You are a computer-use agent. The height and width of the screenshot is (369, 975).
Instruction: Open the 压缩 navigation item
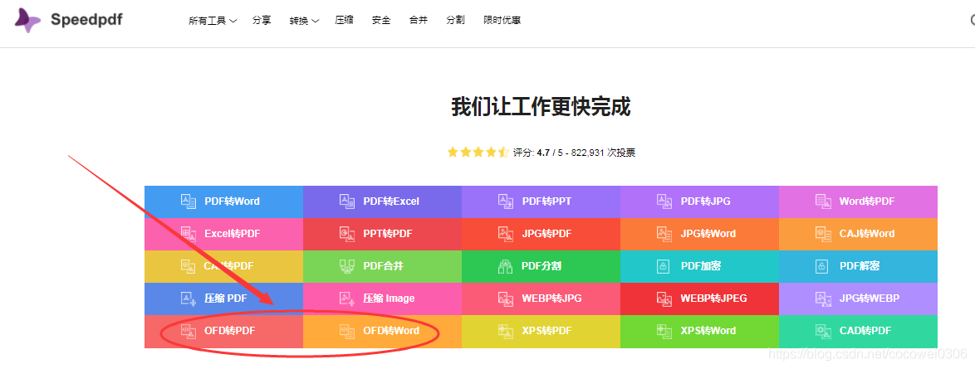344,20
